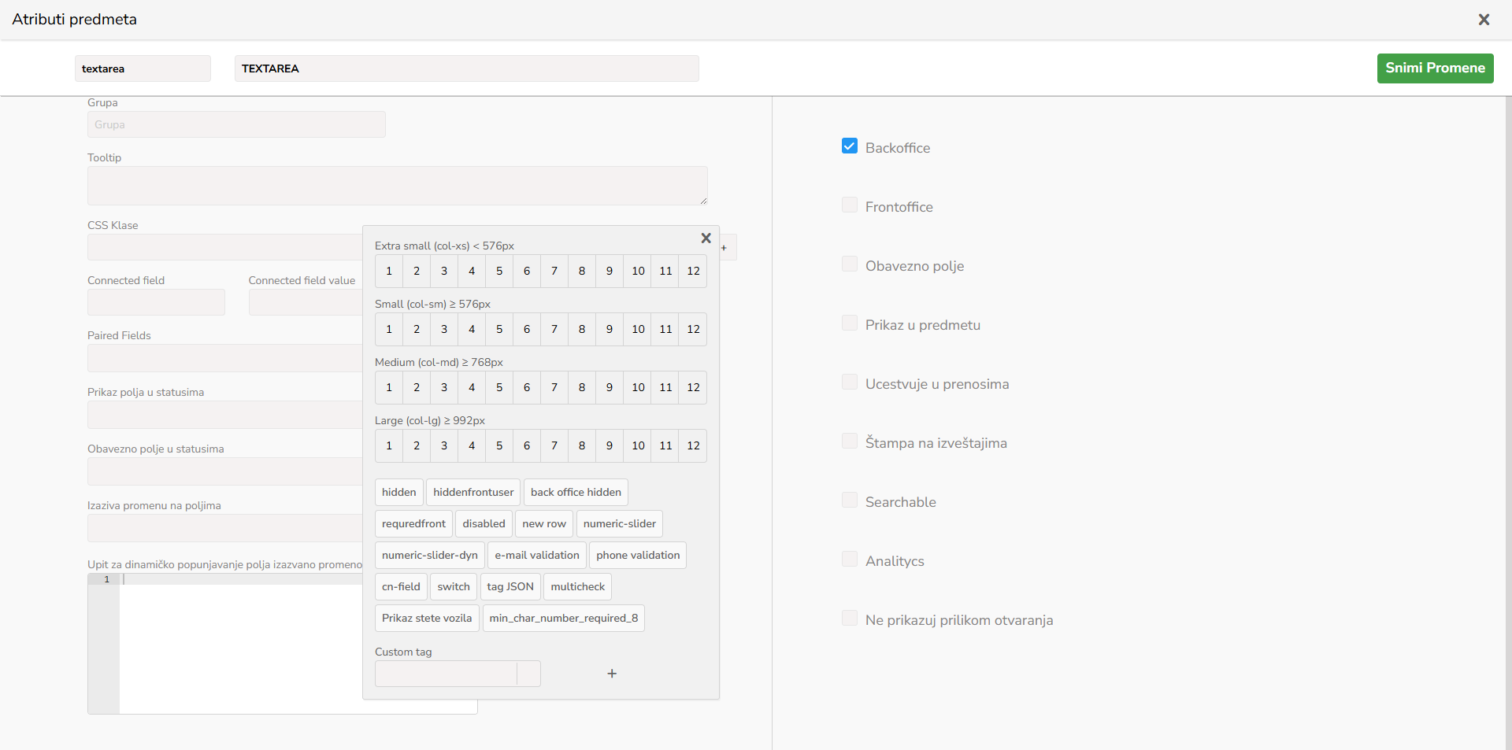Screen dimensions: 1512x750
Task: Check the Obavezno polje option
Action: [850, 264]
